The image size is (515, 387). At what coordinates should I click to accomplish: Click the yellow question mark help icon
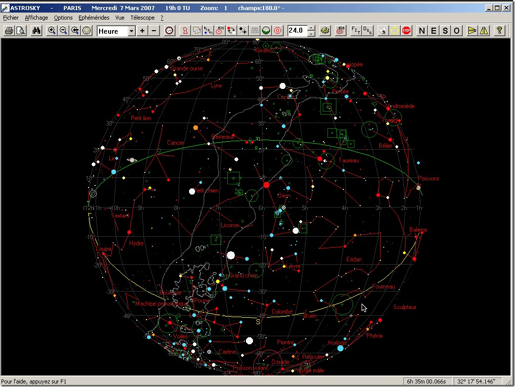pyautogui.click(x=498, y=31)
